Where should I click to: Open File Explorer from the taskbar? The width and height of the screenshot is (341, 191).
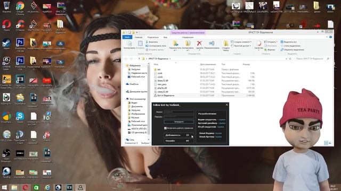pos(14,187)
